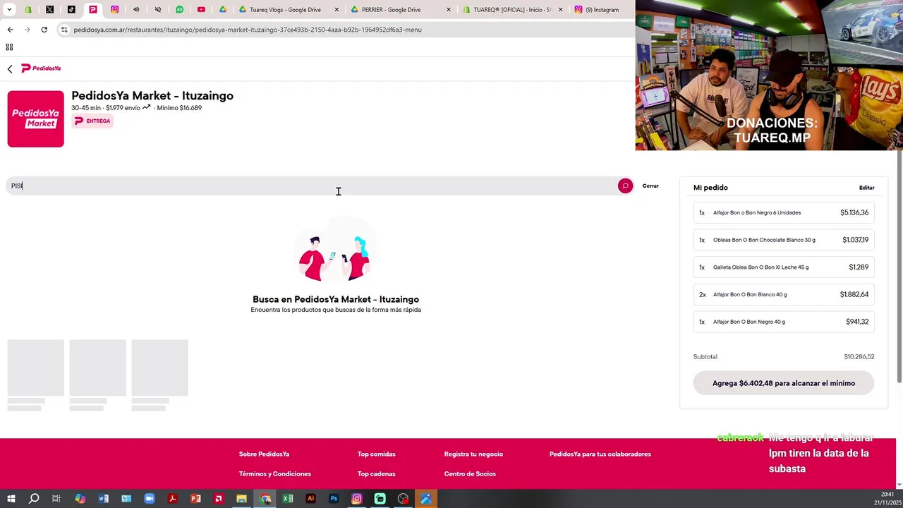Open the Centro de Socios footer link
Viewport: 903px width, 508px height.
[470, 474]
